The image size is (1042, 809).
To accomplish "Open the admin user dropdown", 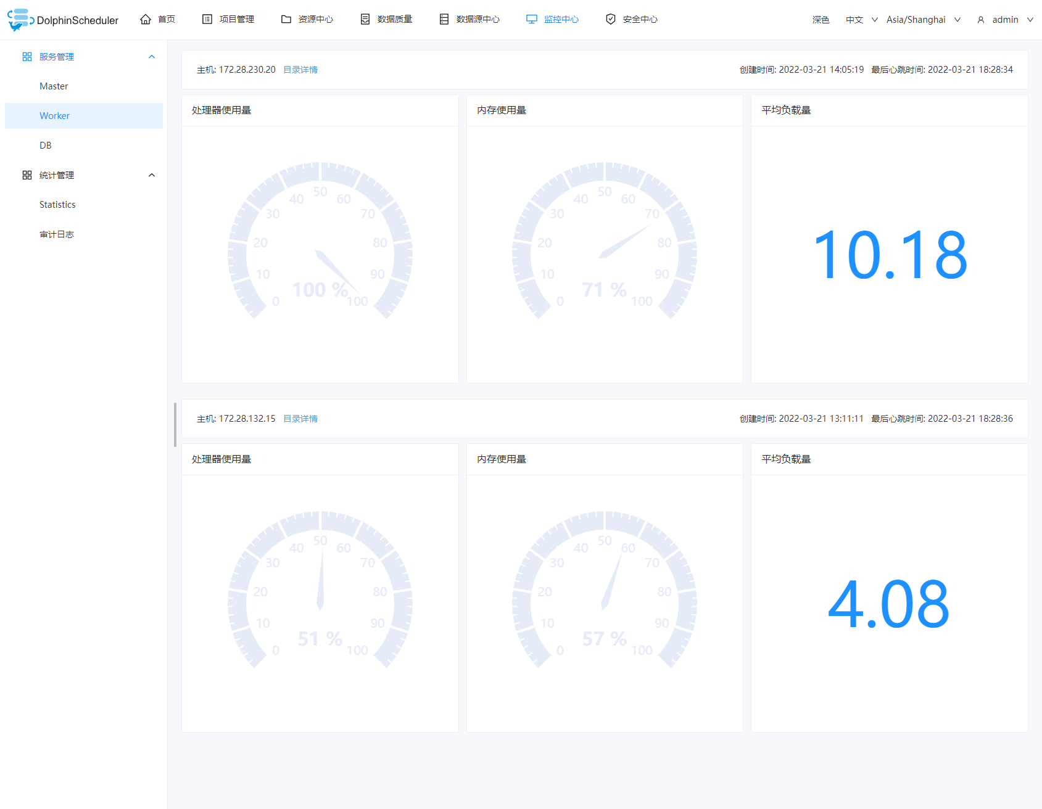I will click(x=1005, y=20).
